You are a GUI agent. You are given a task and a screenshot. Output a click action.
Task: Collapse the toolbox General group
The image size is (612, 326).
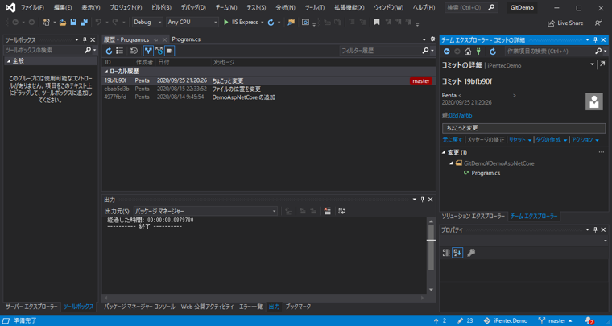[x=7, y=61]
